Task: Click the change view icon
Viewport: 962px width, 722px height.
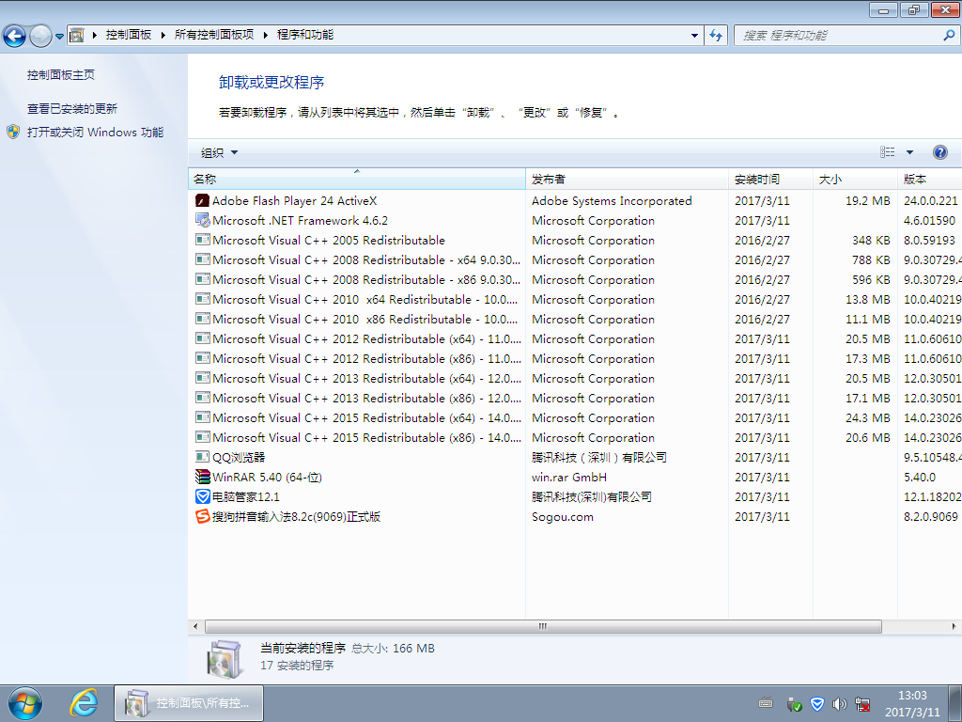Action: [x=887, y=152]
